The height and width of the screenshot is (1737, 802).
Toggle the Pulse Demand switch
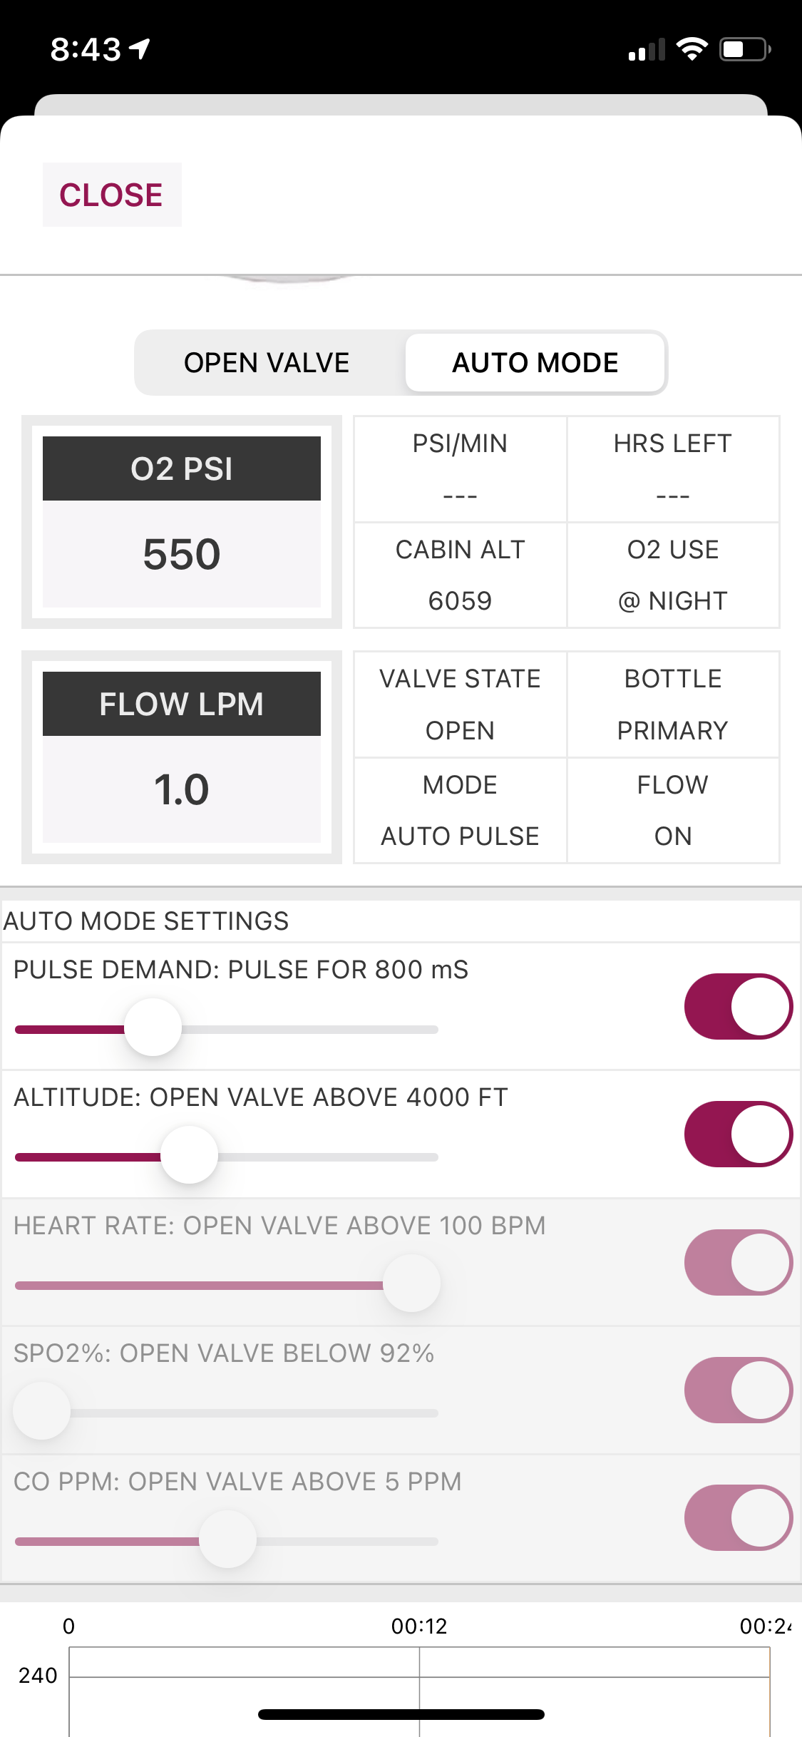pyautogui.click(x=738, y=1006)
